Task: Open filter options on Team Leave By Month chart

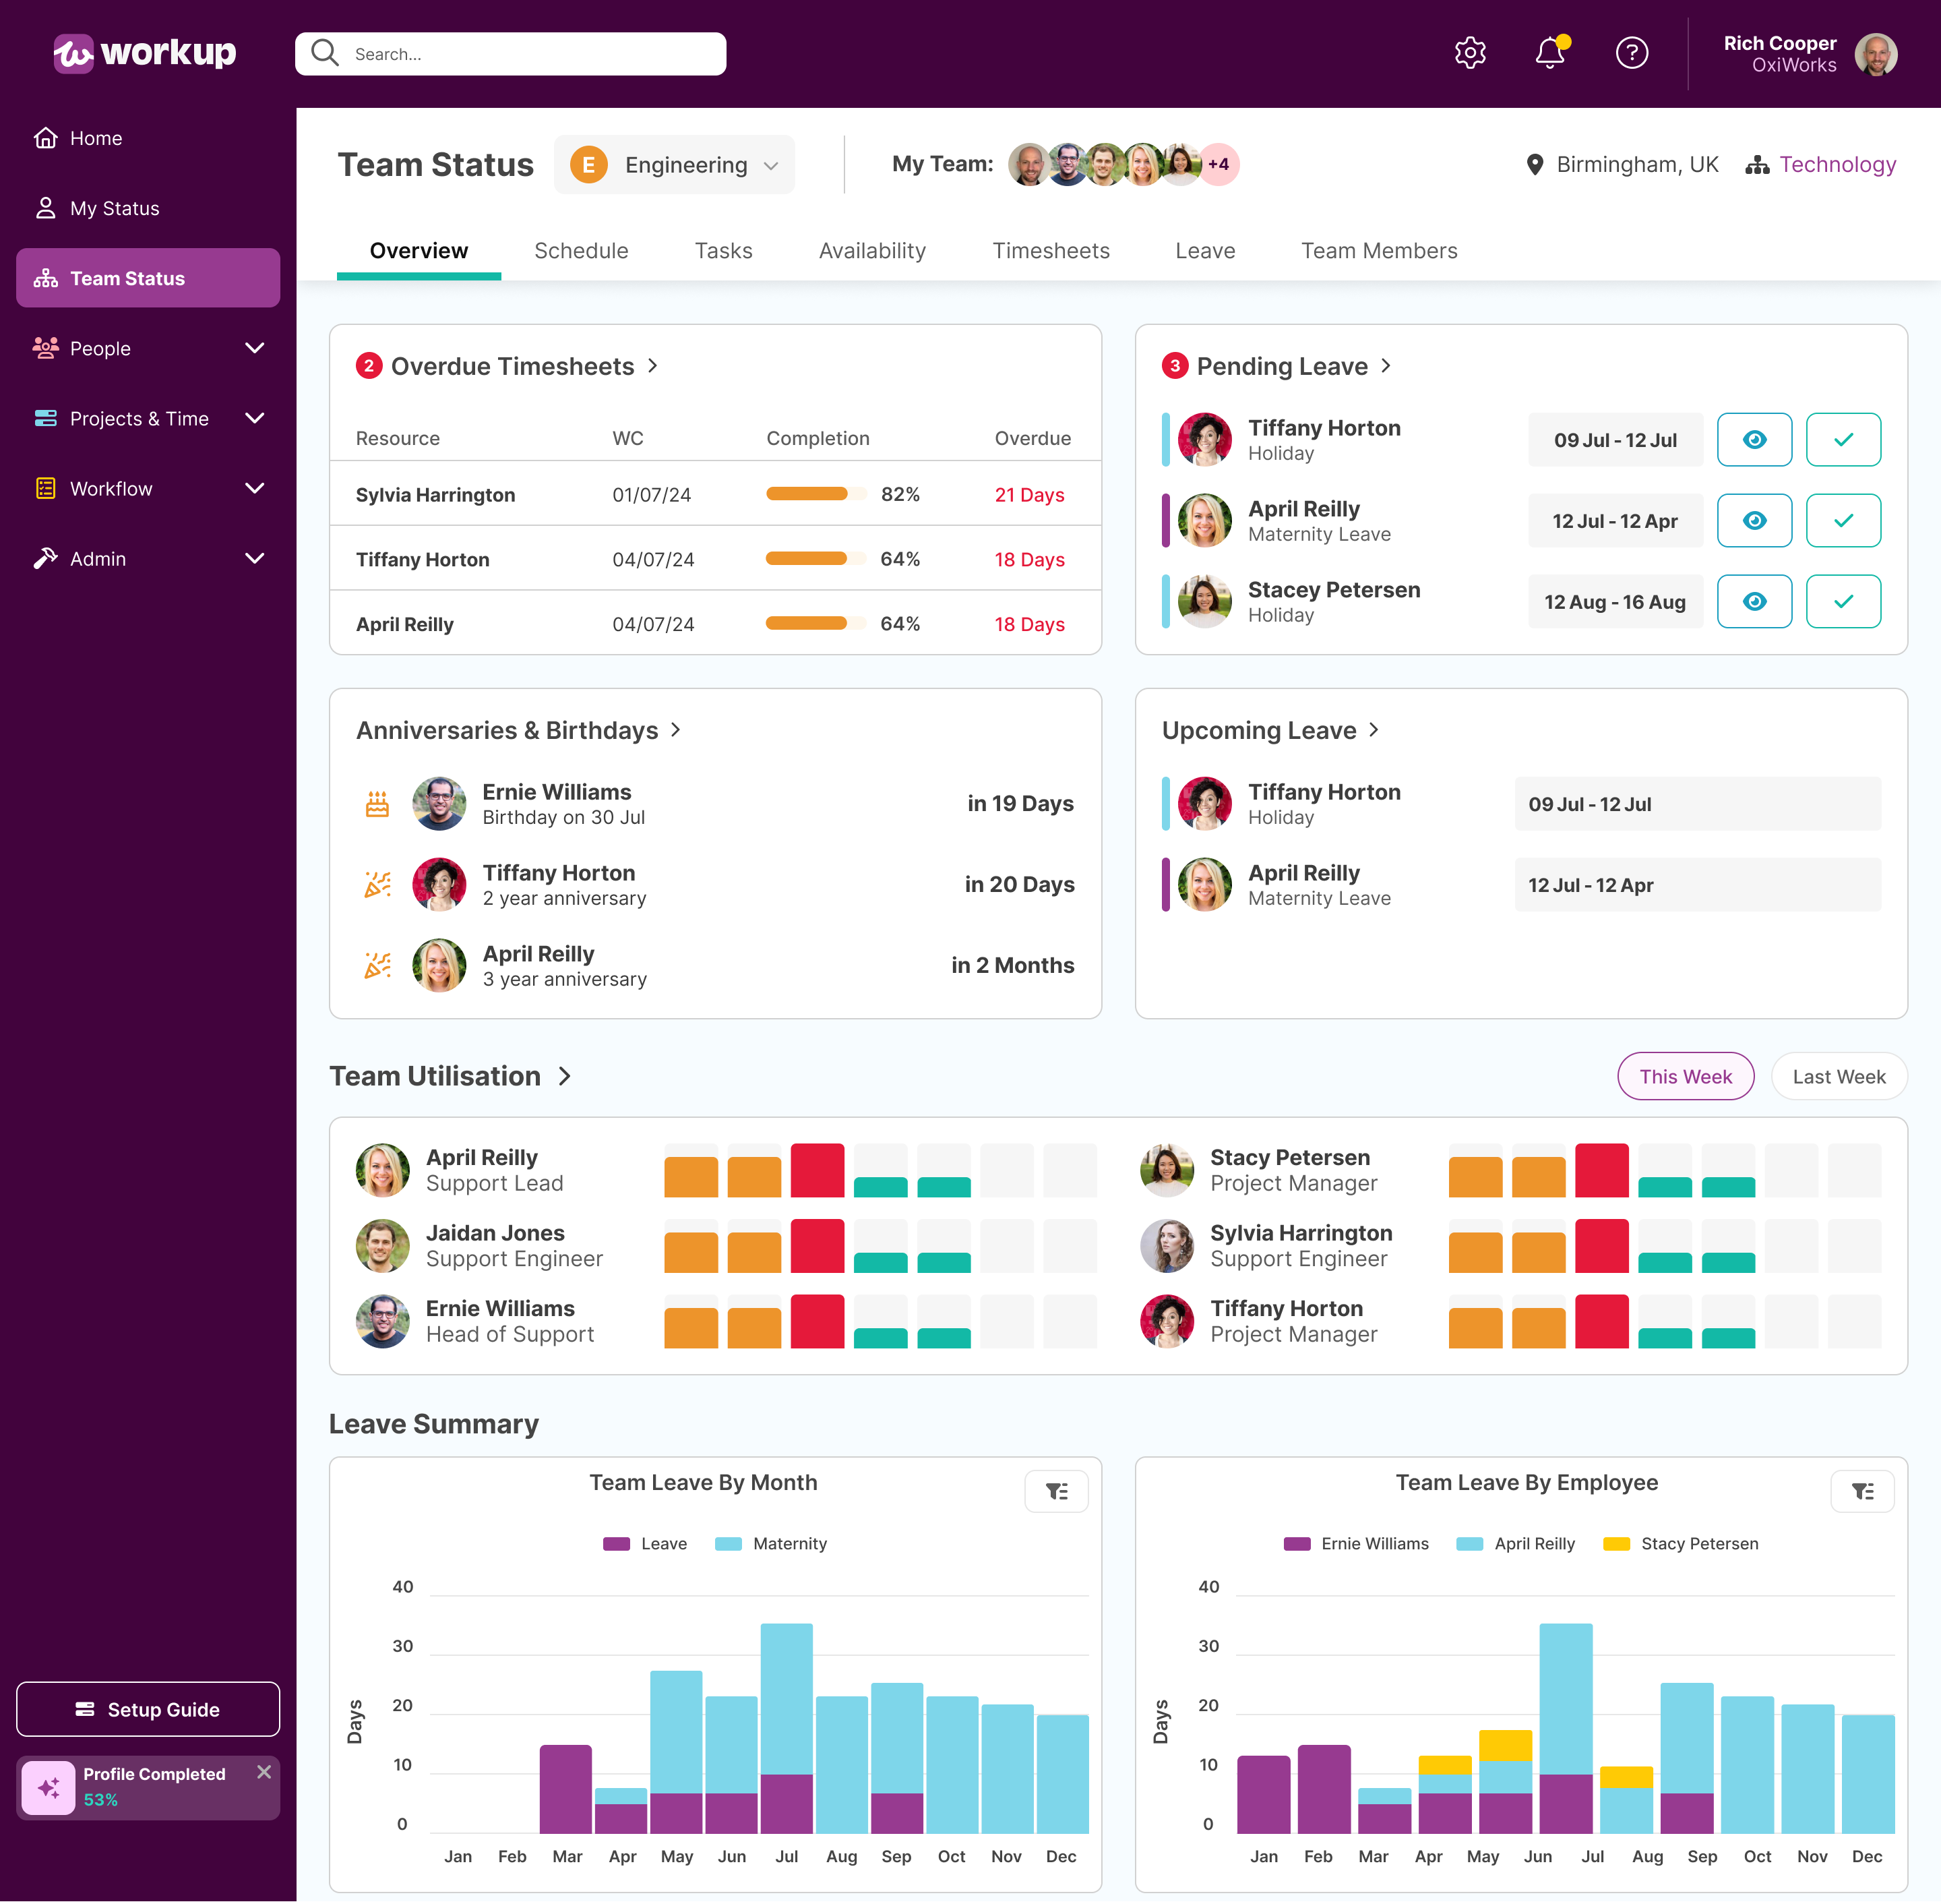Action: [x=1057, y=1491]
